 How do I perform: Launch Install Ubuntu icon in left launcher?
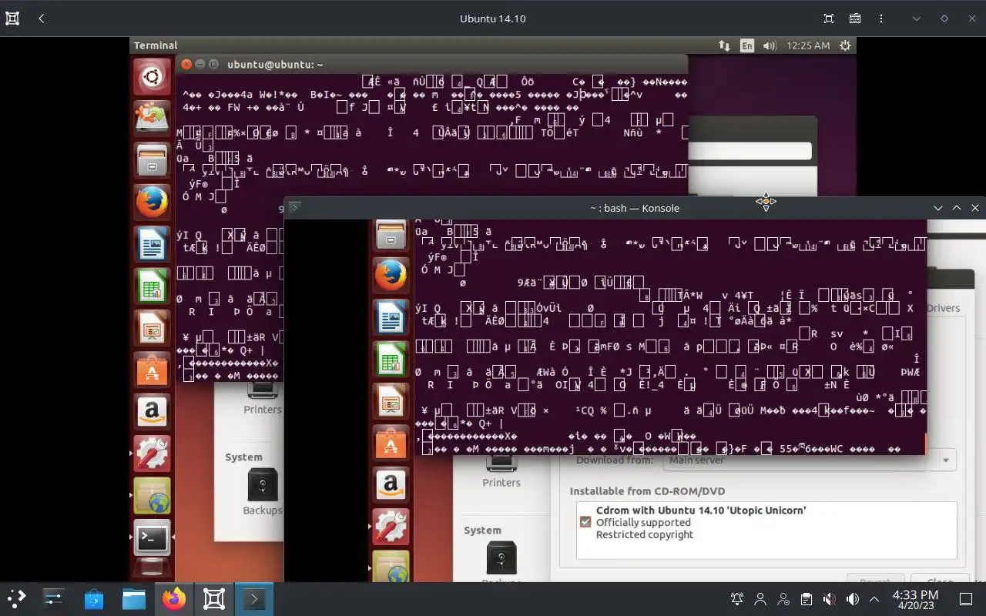(x=152, y=118)
